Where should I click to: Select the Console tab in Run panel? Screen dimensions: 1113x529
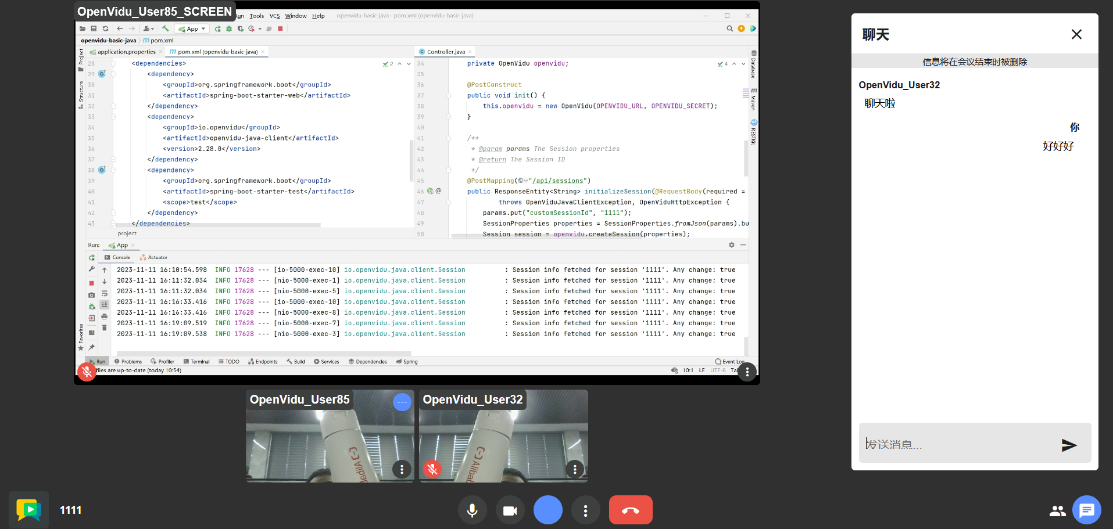117,257
